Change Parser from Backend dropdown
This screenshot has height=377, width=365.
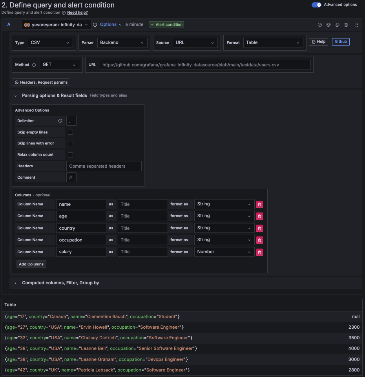click(123, 42)
